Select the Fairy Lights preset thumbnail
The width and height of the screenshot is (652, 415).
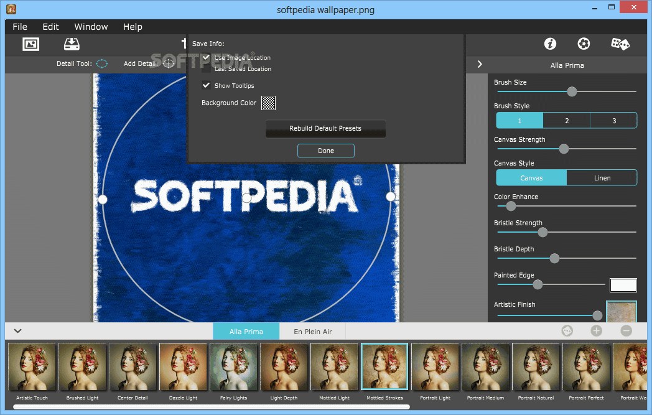pos(233,366)
